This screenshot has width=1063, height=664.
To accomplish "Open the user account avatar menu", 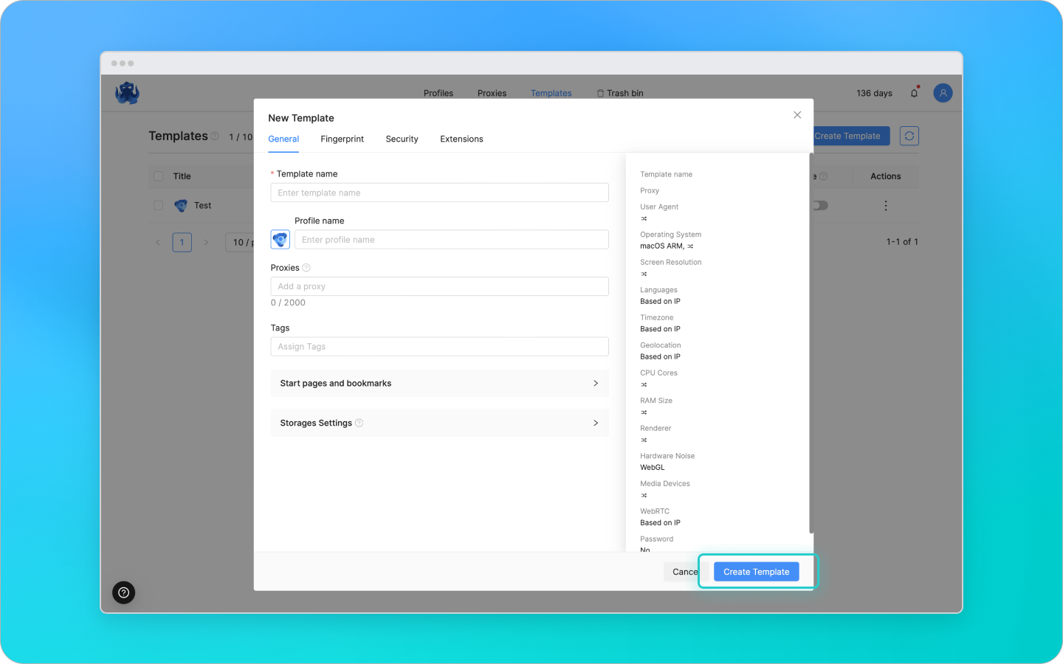I will click(x=943, y=92).
